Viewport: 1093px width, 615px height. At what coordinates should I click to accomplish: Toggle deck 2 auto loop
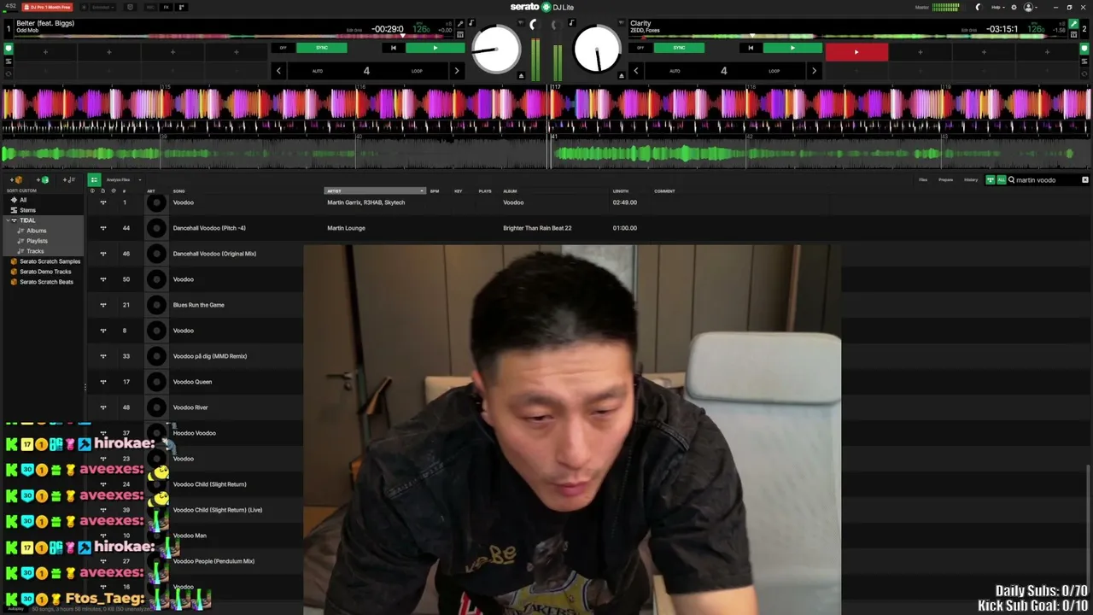click(x=675, y=71)
